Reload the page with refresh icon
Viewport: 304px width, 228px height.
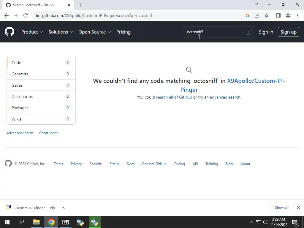click(x=26, y=15)
